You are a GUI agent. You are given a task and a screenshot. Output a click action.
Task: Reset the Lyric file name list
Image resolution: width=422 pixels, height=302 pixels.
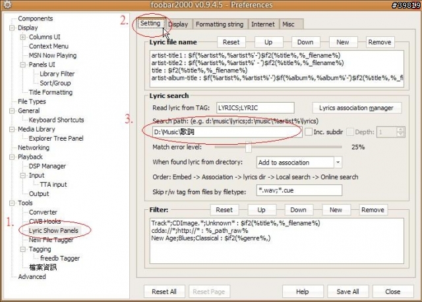[x=231, y=42]
